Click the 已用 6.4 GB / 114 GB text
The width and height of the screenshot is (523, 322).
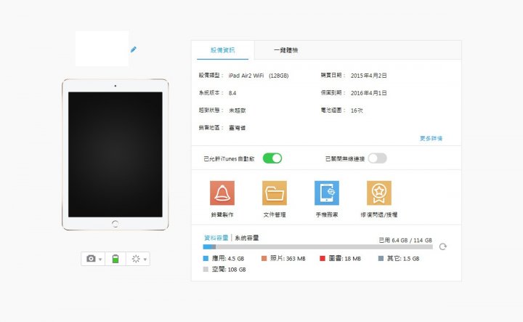(405, 240)
